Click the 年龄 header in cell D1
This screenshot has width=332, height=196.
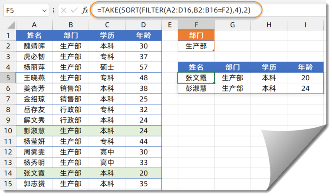pos(143,36)
